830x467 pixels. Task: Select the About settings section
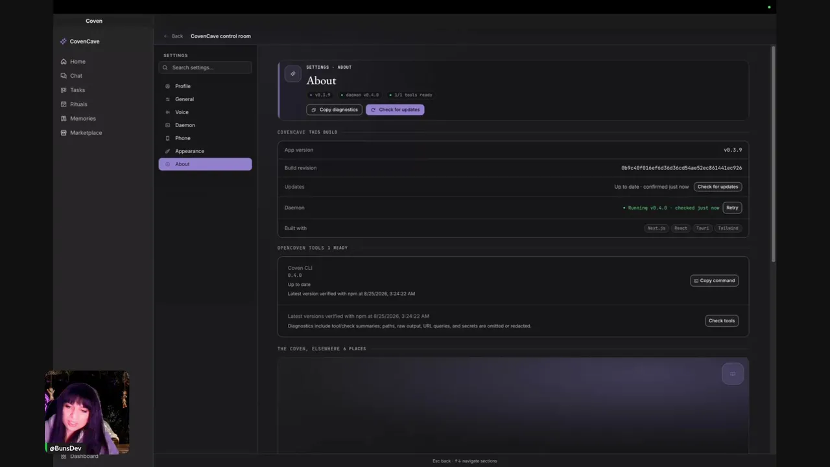coord(205,164)
